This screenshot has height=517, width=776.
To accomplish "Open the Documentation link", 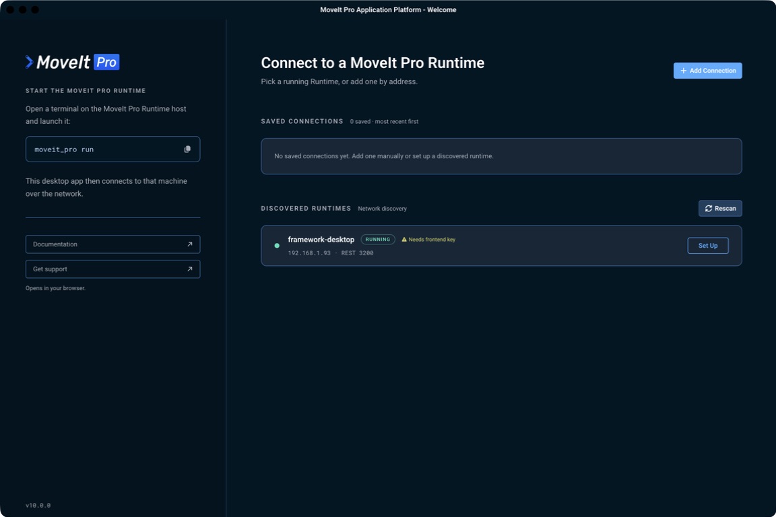I will (x=113, y=244).
